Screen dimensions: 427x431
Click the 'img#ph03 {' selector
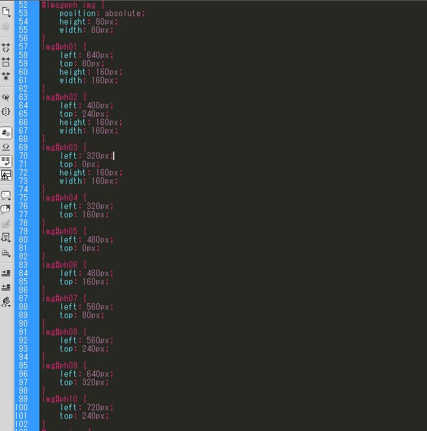pyautogui.click(x=65, y=147)
